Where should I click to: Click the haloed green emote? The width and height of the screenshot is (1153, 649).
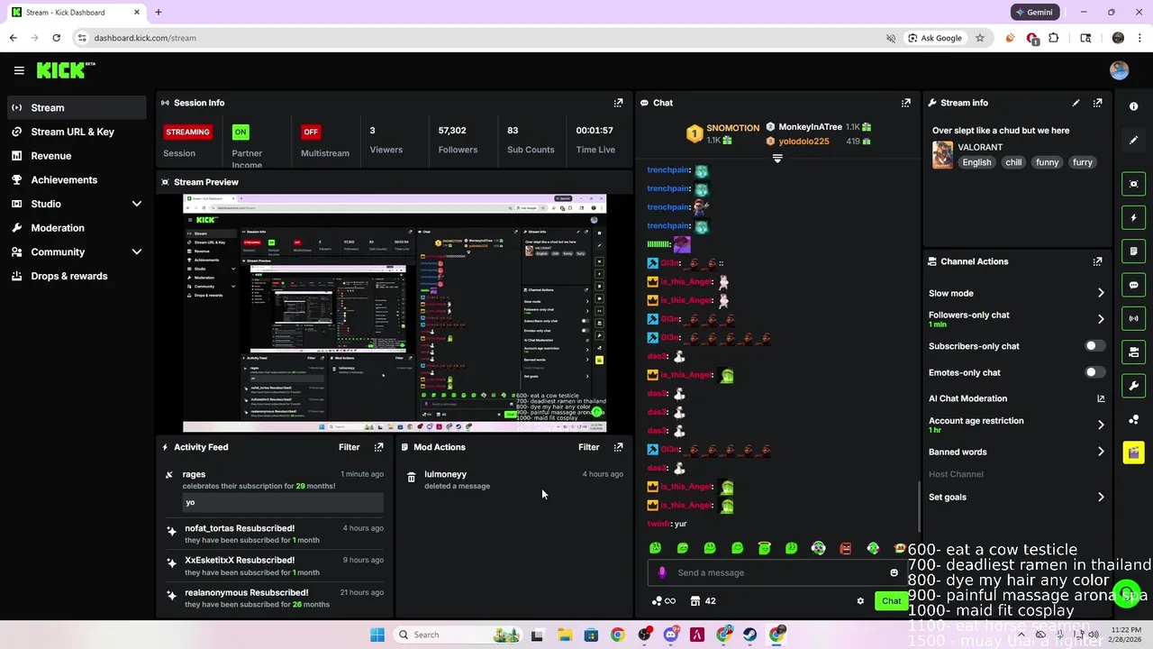point(764,548)
